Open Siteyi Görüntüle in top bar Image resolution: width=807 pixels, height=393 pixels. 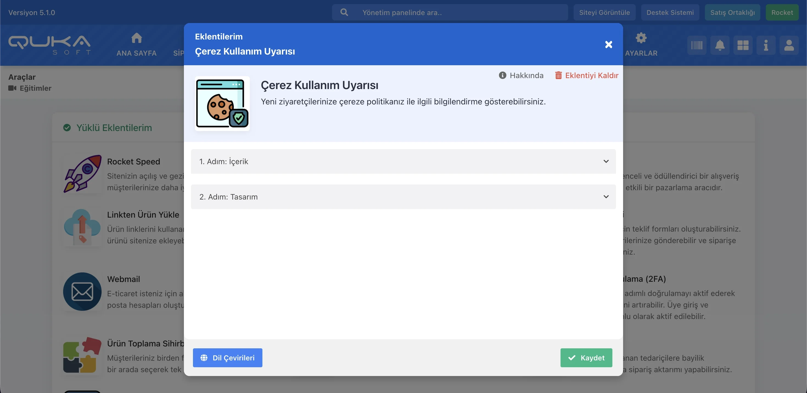click(604, 13)
